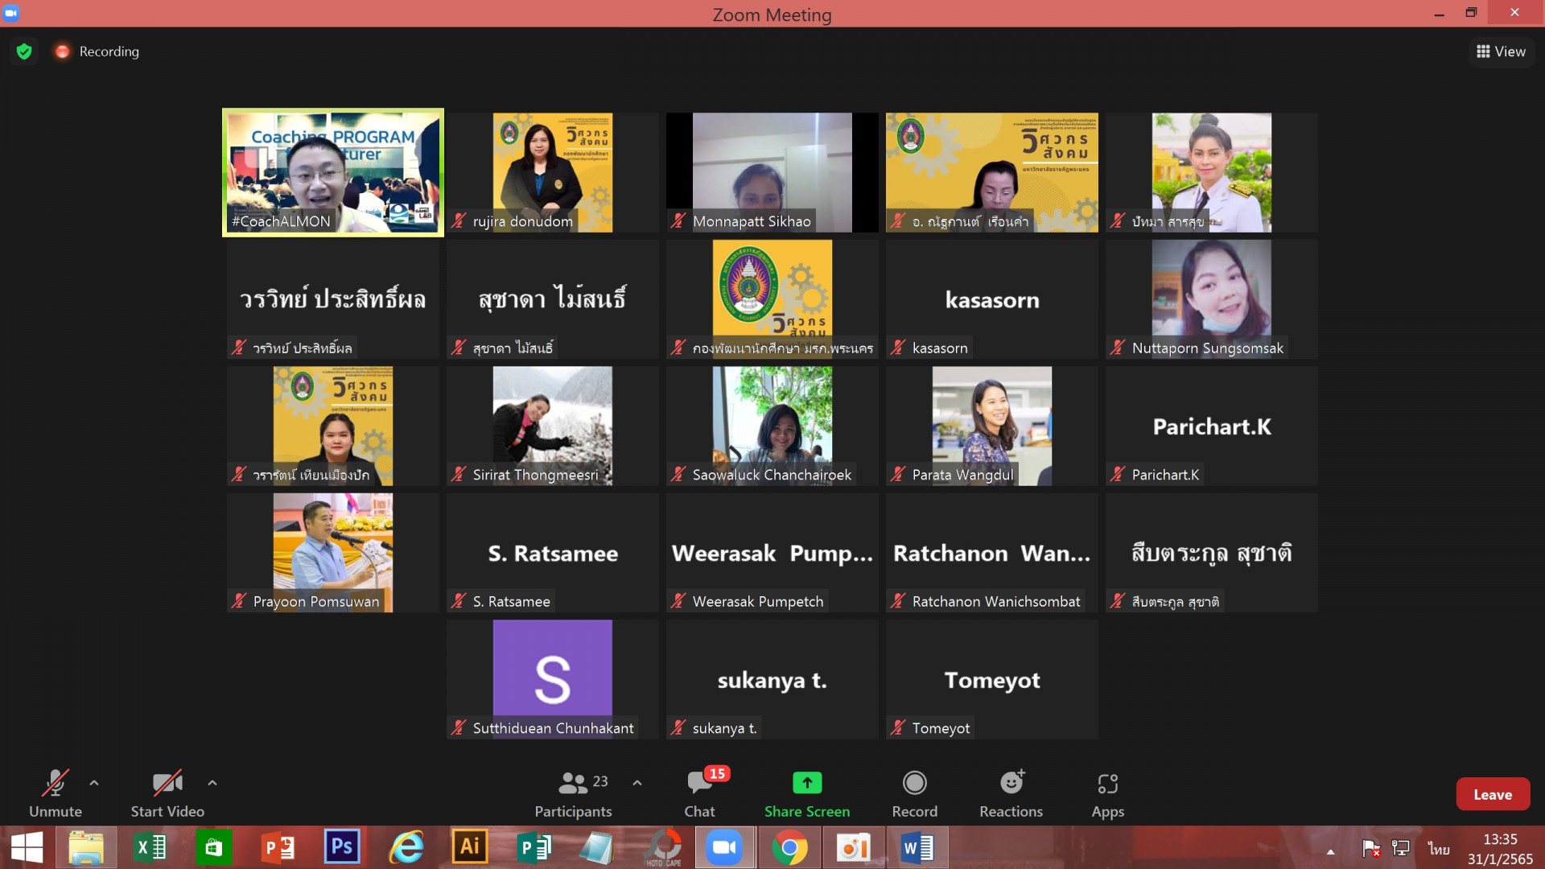The image size is (1545, 869).
Task: Select Parata Wangdul's video tile
Action: pyautogui.click(x=992, y=426)
